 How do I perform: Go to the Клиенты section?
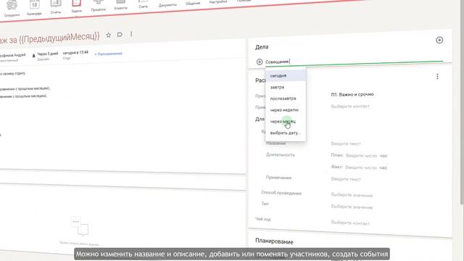121,4
